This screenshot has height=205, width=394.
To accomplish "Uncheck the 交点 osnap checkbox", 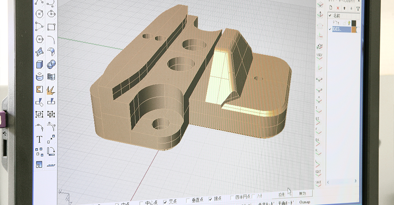I will 165,202.
